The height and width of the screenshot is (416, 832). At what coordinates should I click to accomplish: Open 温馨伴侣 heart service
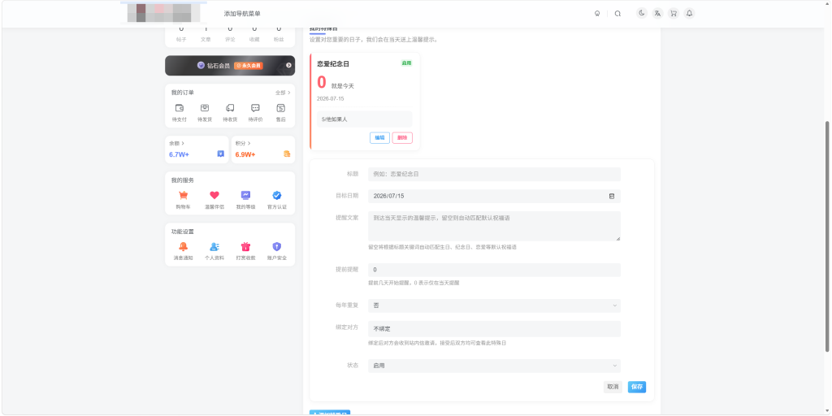[x=214, y=200]
